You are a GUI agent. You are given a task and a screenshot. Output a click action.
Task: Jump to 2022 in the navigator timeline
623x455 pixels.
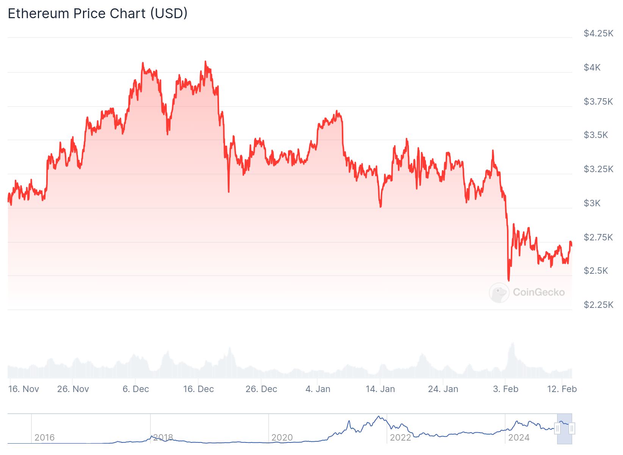(400, 438)
